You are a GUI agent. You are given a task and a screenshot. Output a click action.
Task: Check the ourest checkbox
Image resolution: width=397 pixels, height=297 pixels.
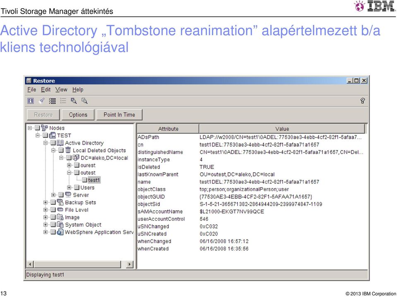77,165
